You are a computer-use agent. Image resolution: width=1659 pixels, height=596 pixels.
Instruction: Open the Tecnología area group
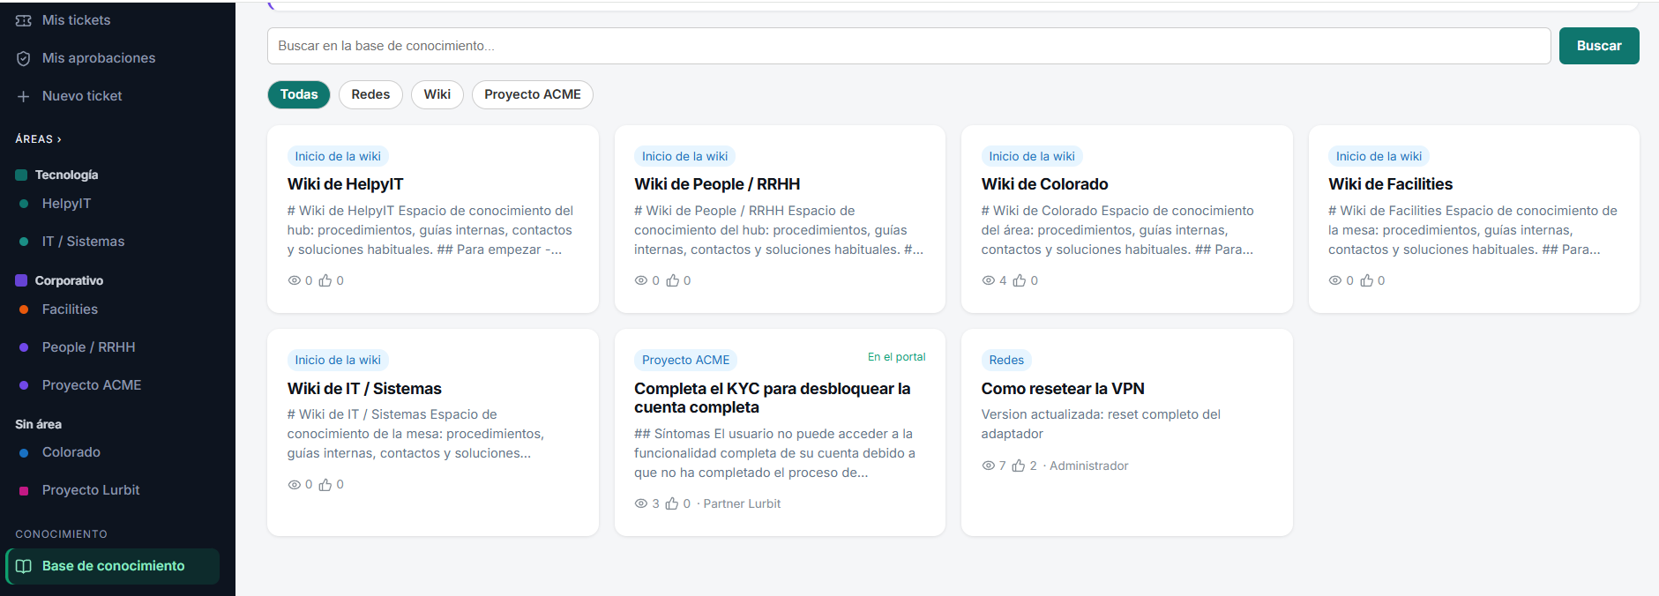click(x=66, y=175)
